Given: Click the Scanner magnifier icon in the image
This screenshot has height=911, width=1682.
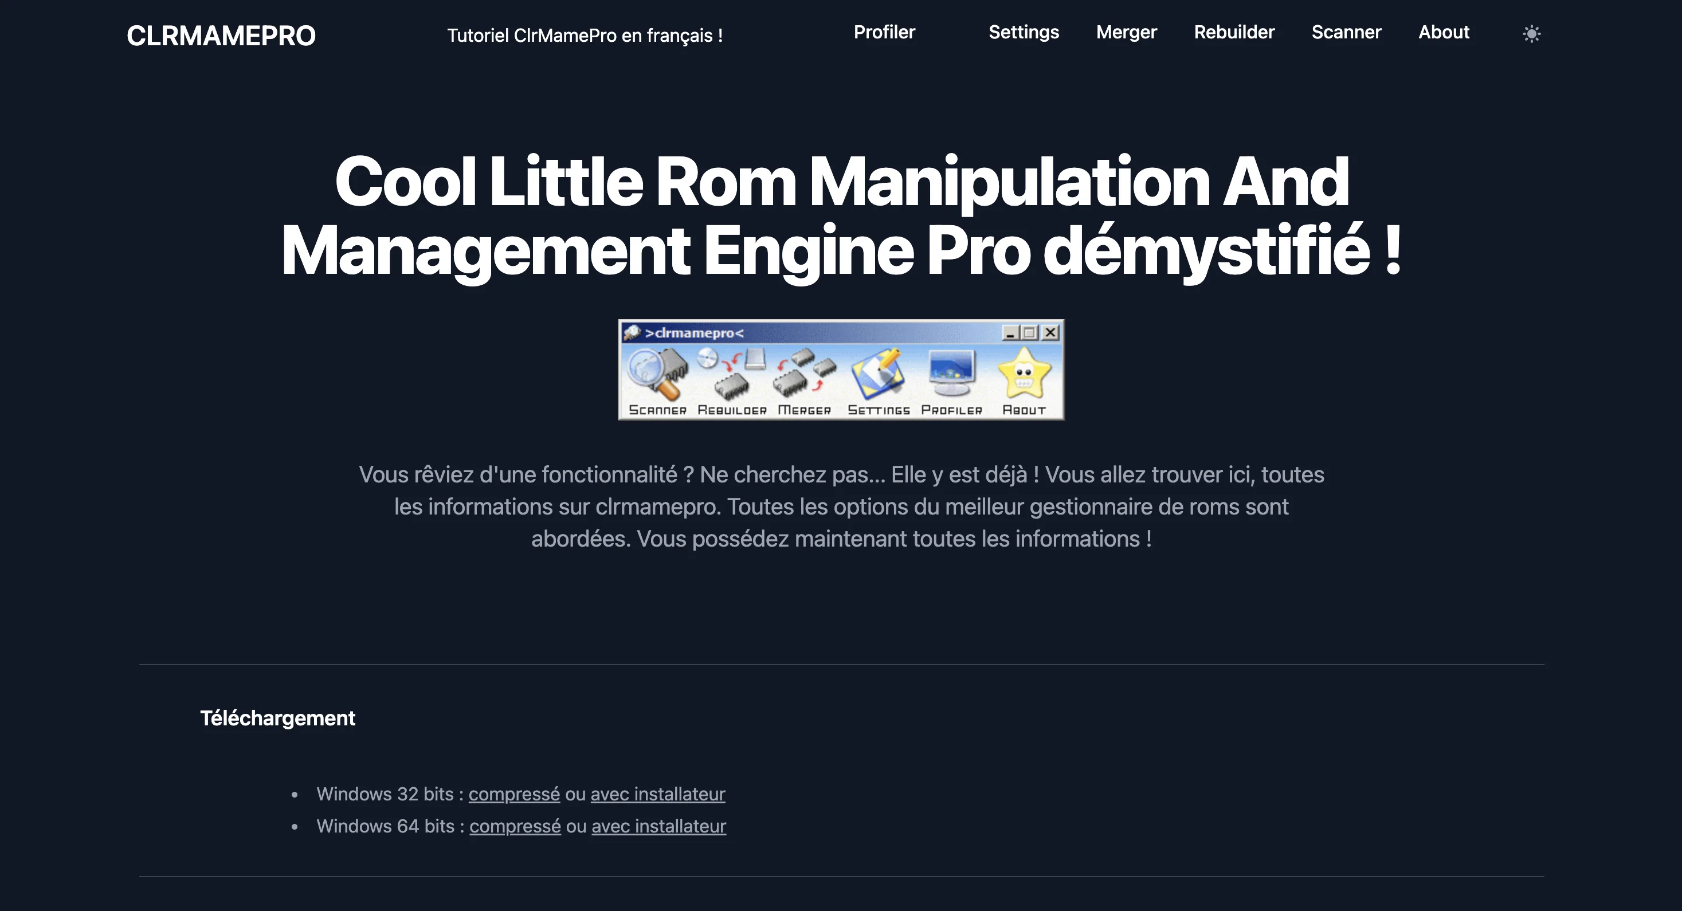Looking at the screenshot, I should 657,374.
